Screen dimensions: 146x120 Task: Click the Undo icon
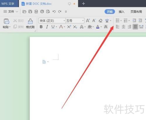pos(54,12)
